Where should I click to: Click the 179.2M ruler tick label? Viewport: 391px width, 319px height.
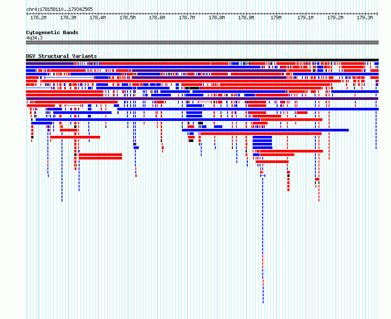coord(335,18)
